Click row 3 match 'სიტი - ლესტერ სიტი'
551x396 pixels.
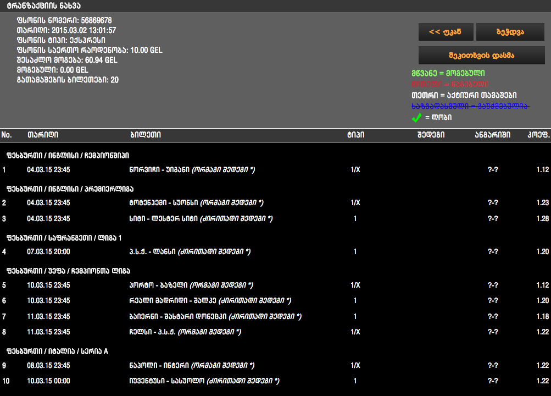163,219
